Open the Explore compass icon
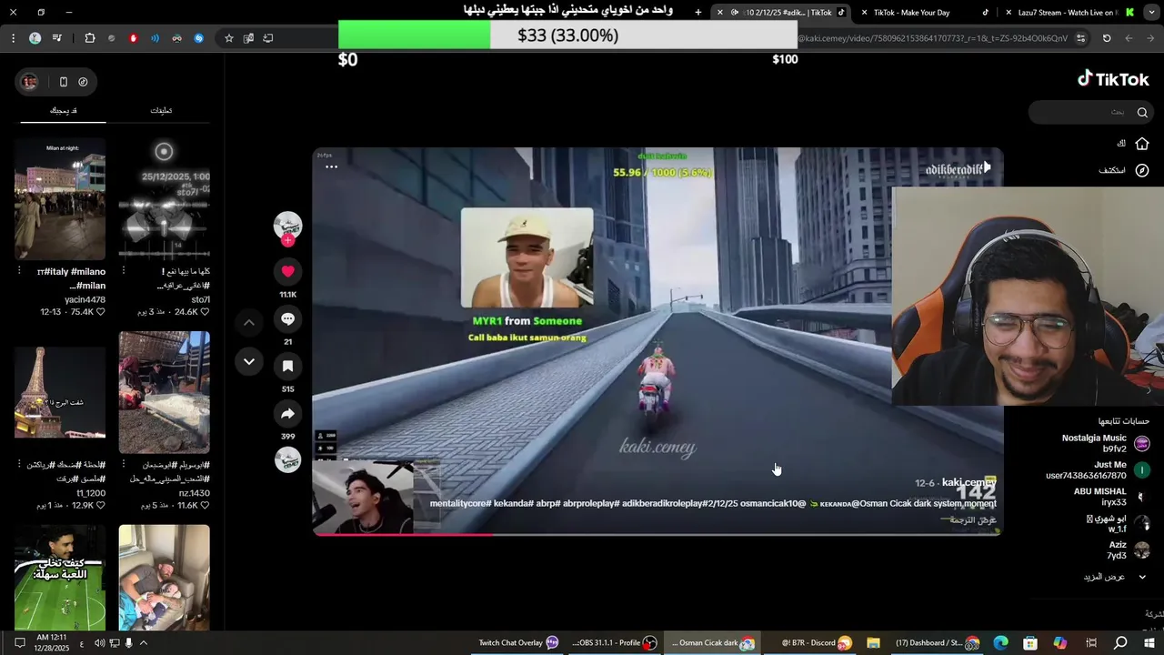 coord(1142,170)
